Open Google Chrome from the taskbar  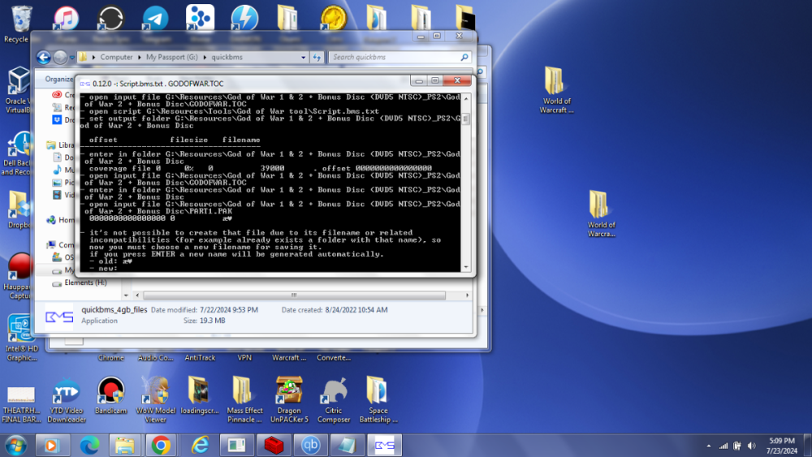click(x=161, y=445)
